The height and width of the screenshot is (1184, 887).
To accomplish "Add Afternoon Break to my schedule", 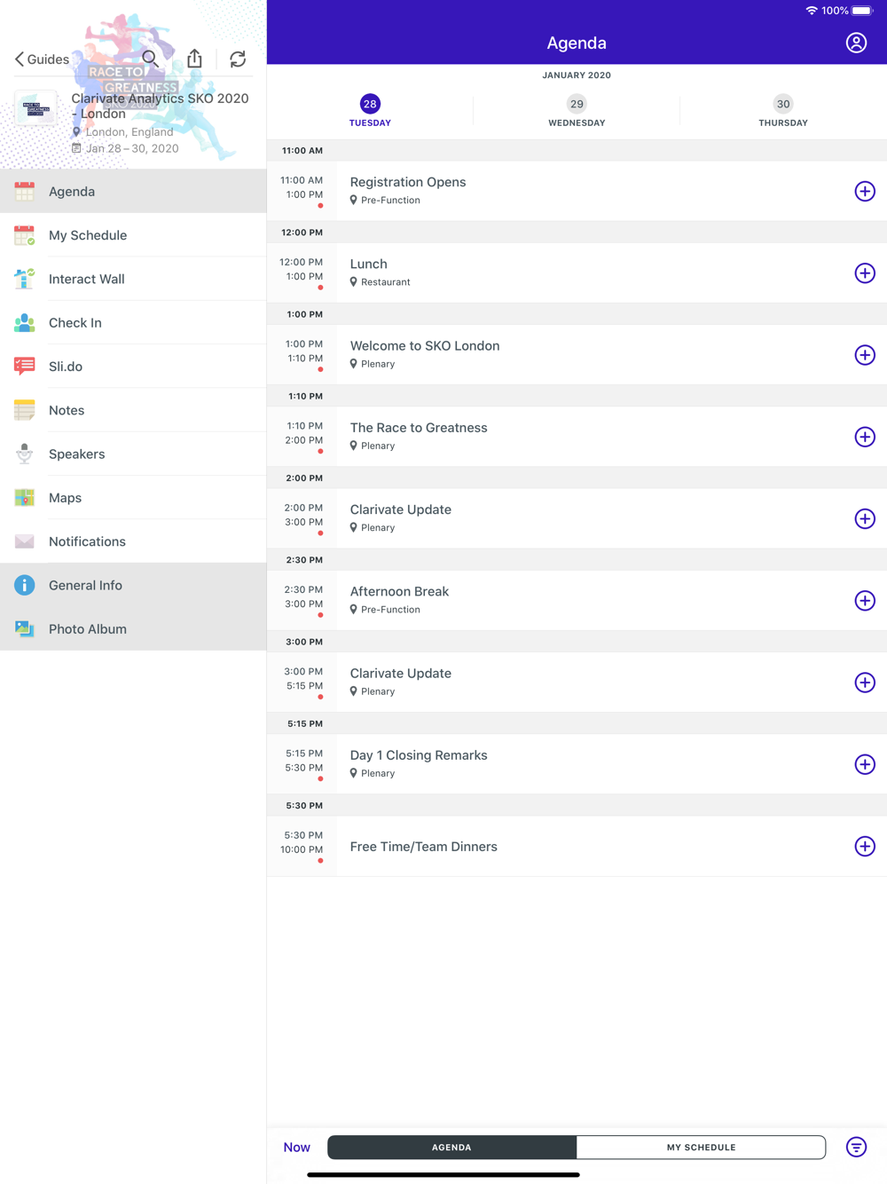I will point(865,600).
